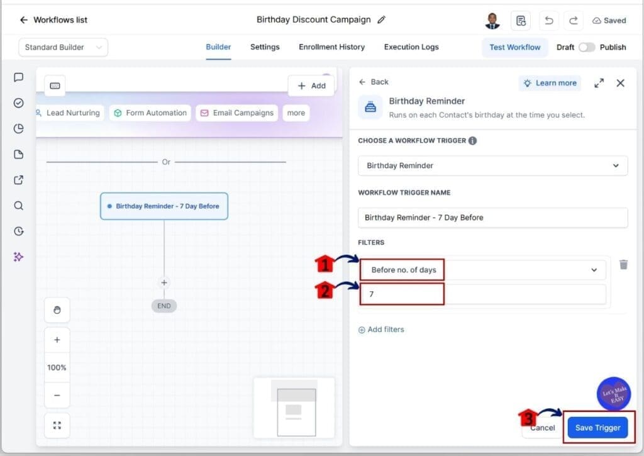
Task: Edit workflow name with pencil icon
Action: pyautogui.click(x=382, y=19)
